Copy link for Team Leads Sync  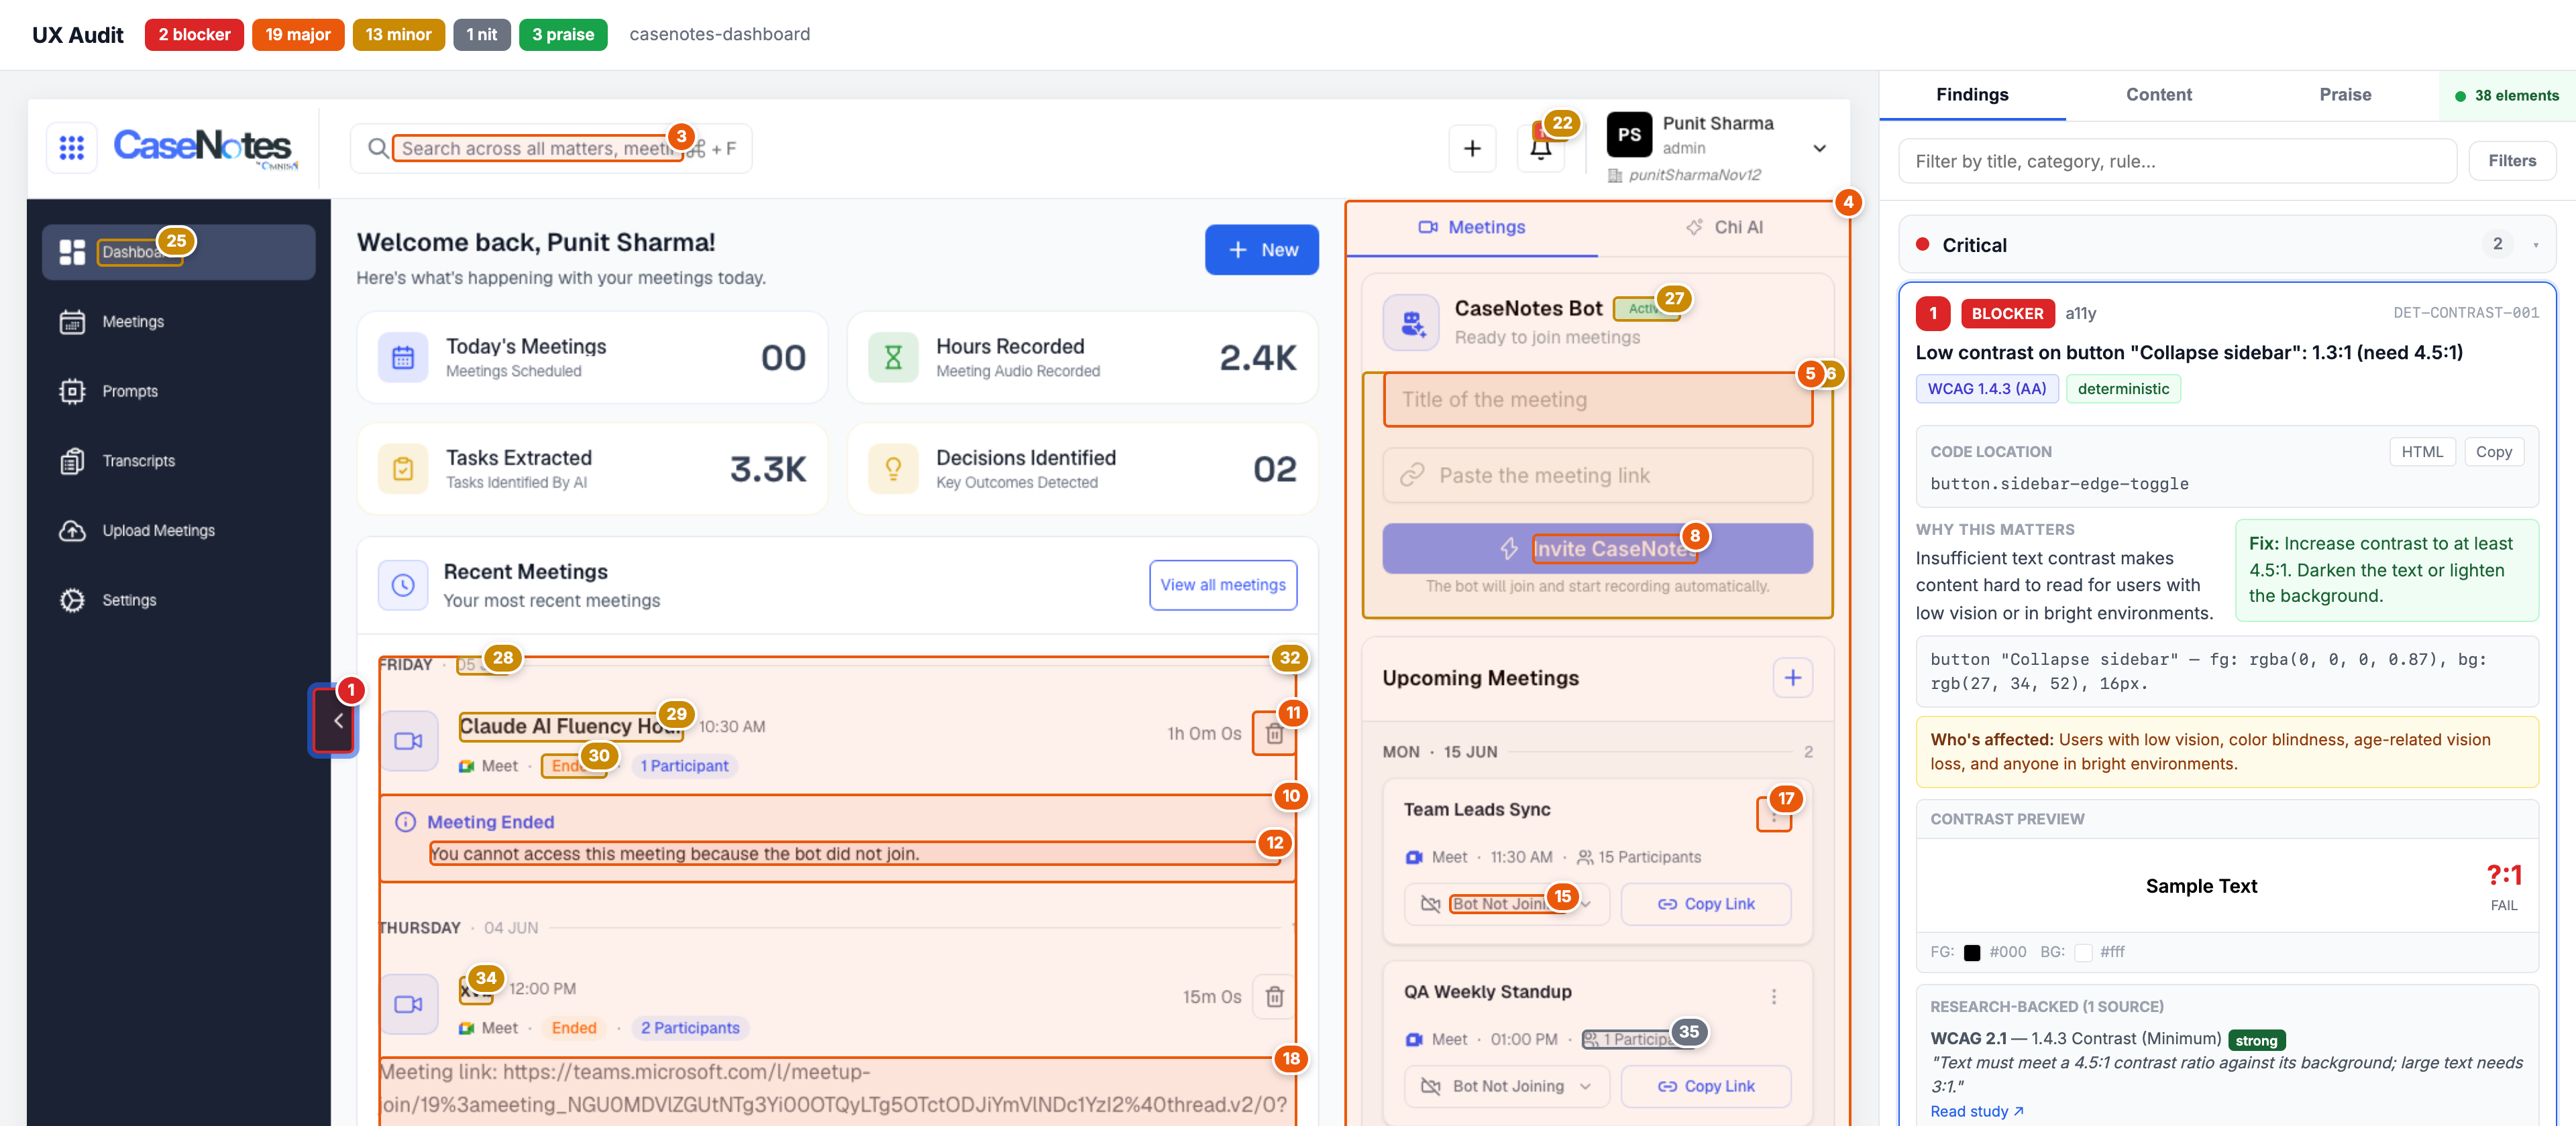pyautogui.click(x=1705, y=903)
